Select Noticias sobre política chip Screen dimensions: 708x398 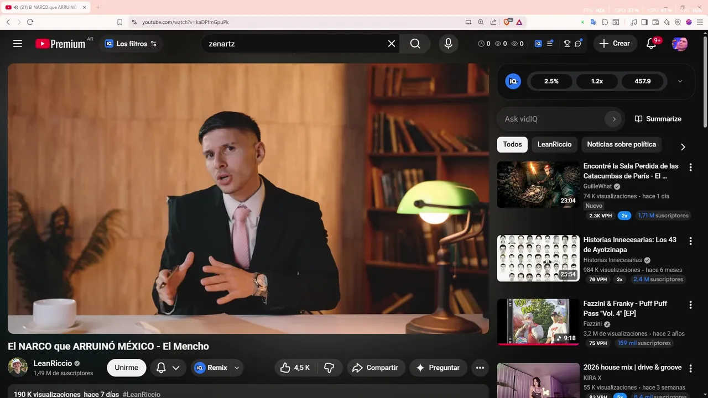coord(621,144)
